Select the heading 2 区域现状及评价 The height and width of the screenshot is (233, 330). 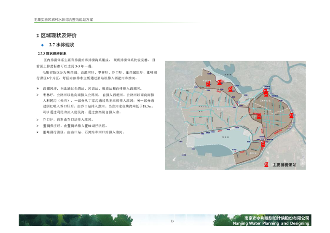56,35
